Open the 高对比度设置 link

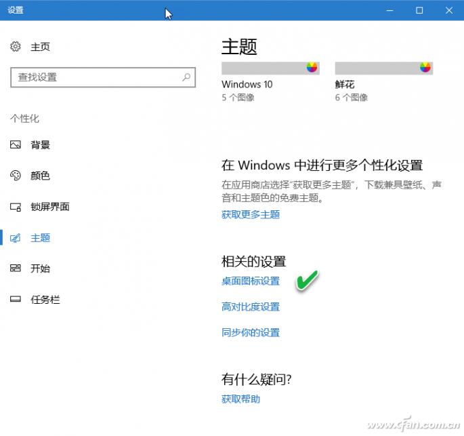pos(251,307)
